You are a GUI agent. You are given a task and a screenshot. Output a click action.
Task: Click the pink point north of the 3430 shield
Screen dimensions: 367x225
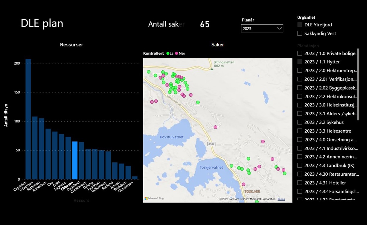215,127
